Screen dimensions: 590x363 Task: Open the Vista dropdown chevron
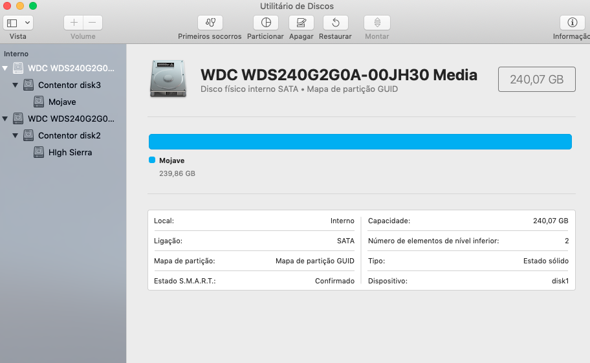pos(27,23)
